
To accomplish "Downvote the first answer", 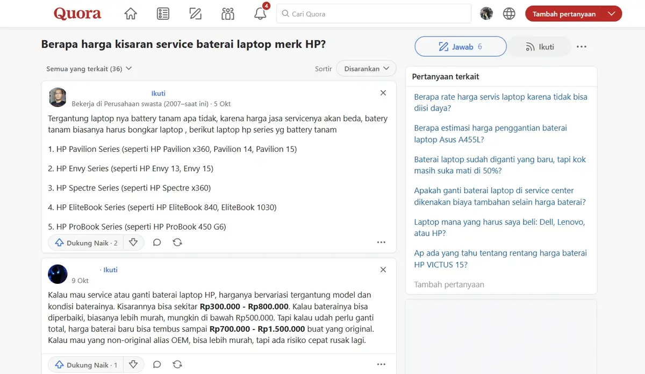I will [x=133, y=243].
